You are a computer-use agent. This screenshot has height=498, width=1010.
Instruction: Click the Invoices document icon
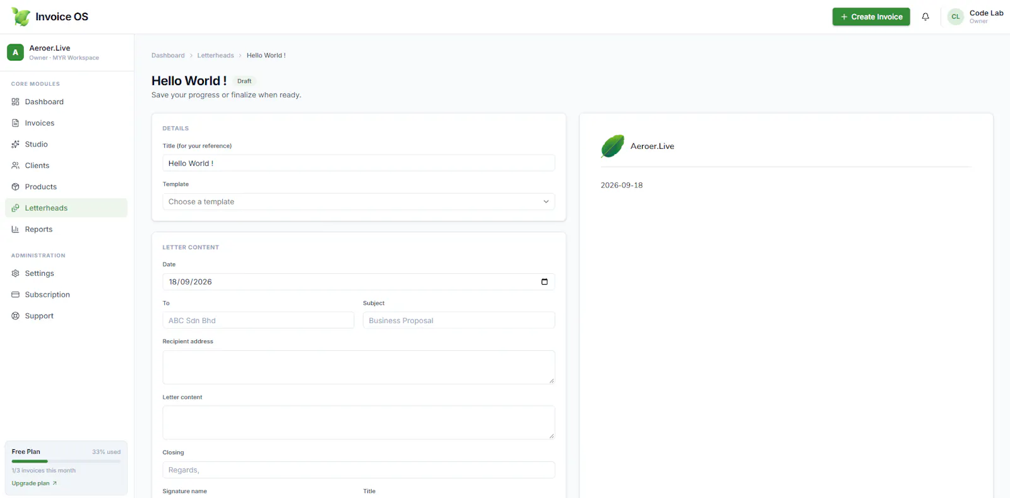pos(15,123)
